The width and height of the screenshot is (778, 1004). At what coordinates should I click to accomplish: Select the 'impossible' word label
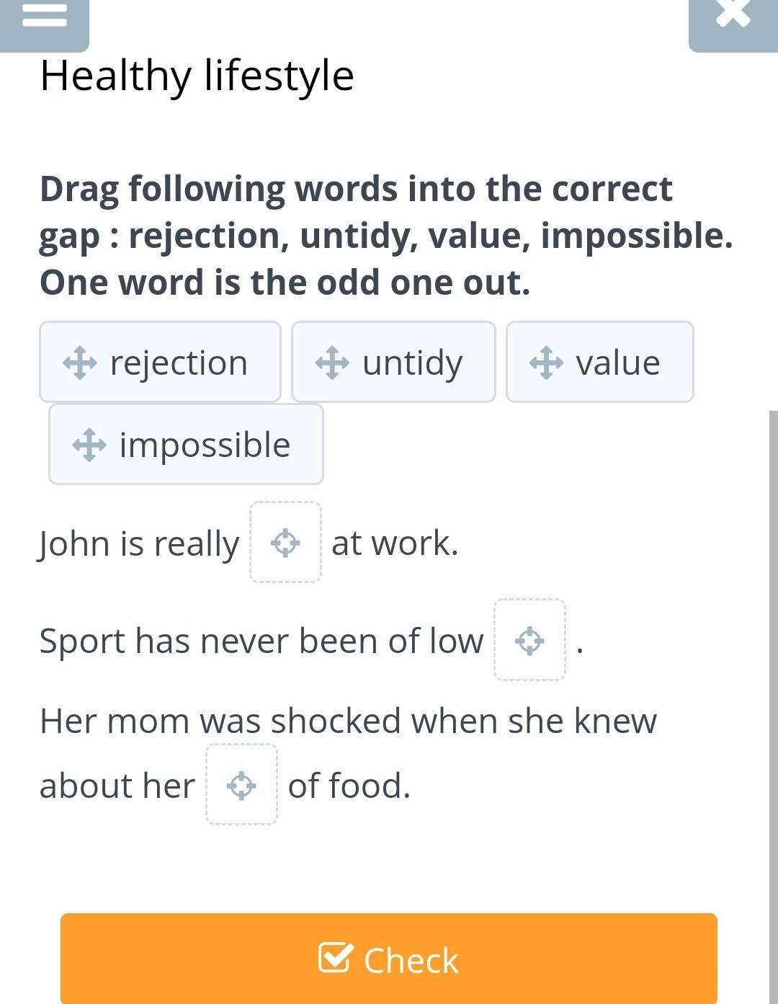205,445
